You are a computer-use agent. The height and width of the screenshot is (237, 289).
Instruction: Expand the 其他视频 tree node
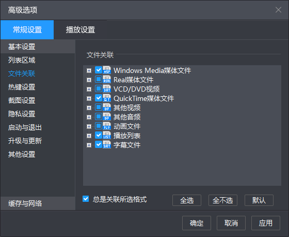(89, 108)
